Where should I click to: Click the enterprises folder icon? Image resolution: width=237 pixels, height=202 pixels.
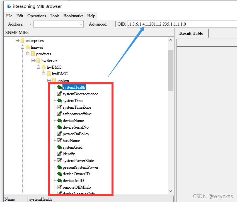(22, 40)
